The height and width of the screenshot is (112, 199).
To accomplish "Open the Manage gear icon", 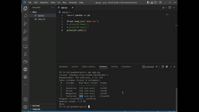I will coord(25,107).
